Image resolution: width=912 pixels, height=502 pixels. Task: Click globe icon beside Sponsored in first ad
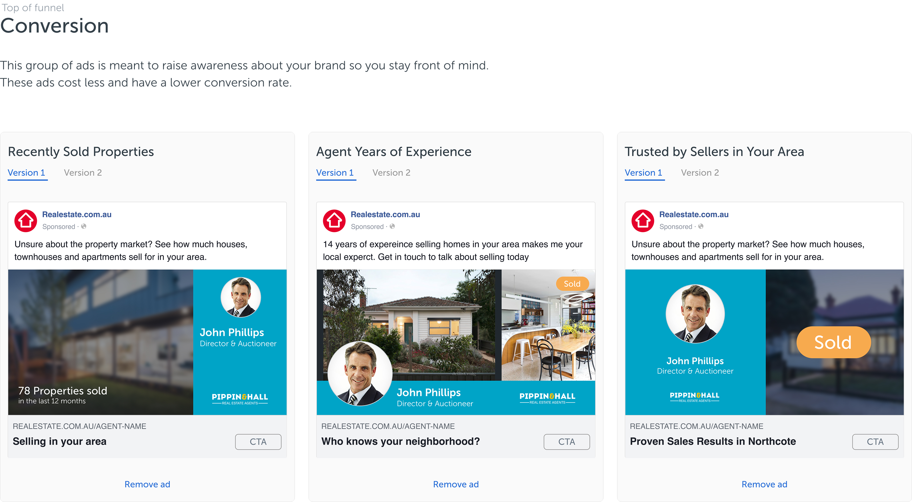(83, 226)
